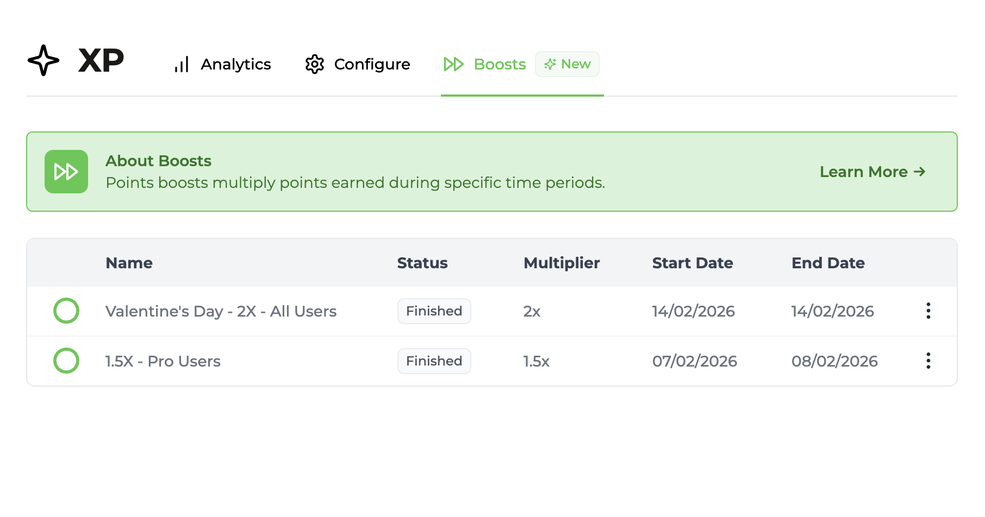Click the XP star logo icon
The height and width of the screenshot is (517, 985).
tap(43, 60)
